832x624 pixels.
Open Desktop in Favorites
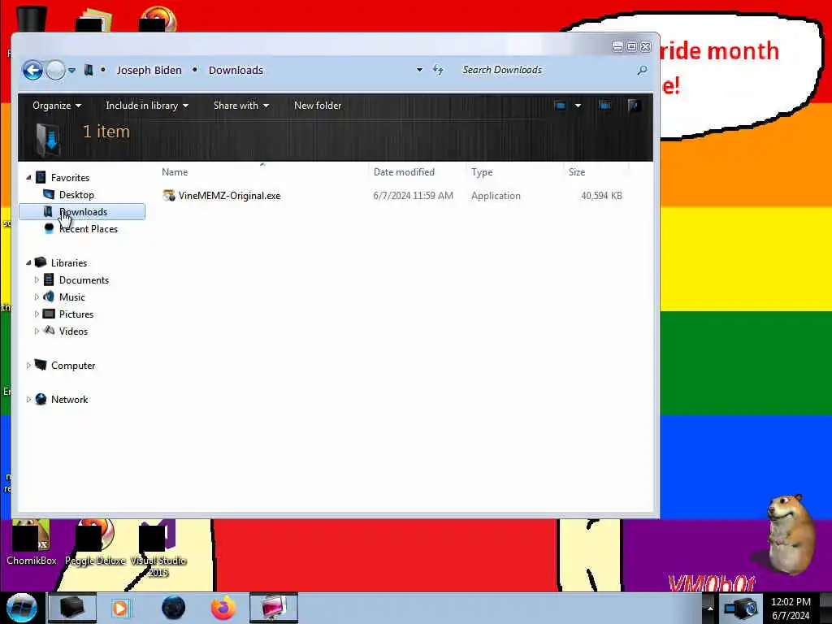[x=76, y=195]
